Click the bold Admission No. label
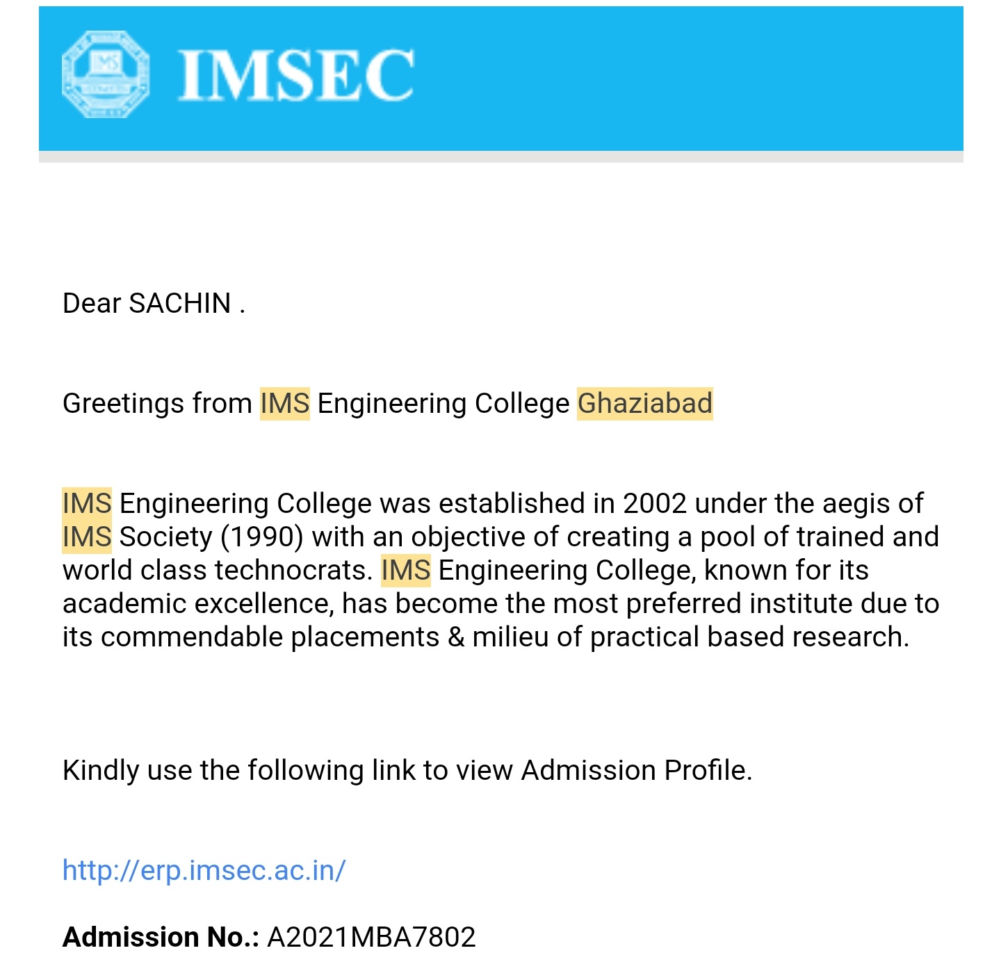The width and height of the screenshot is (1001, 971). coord(161,937)
